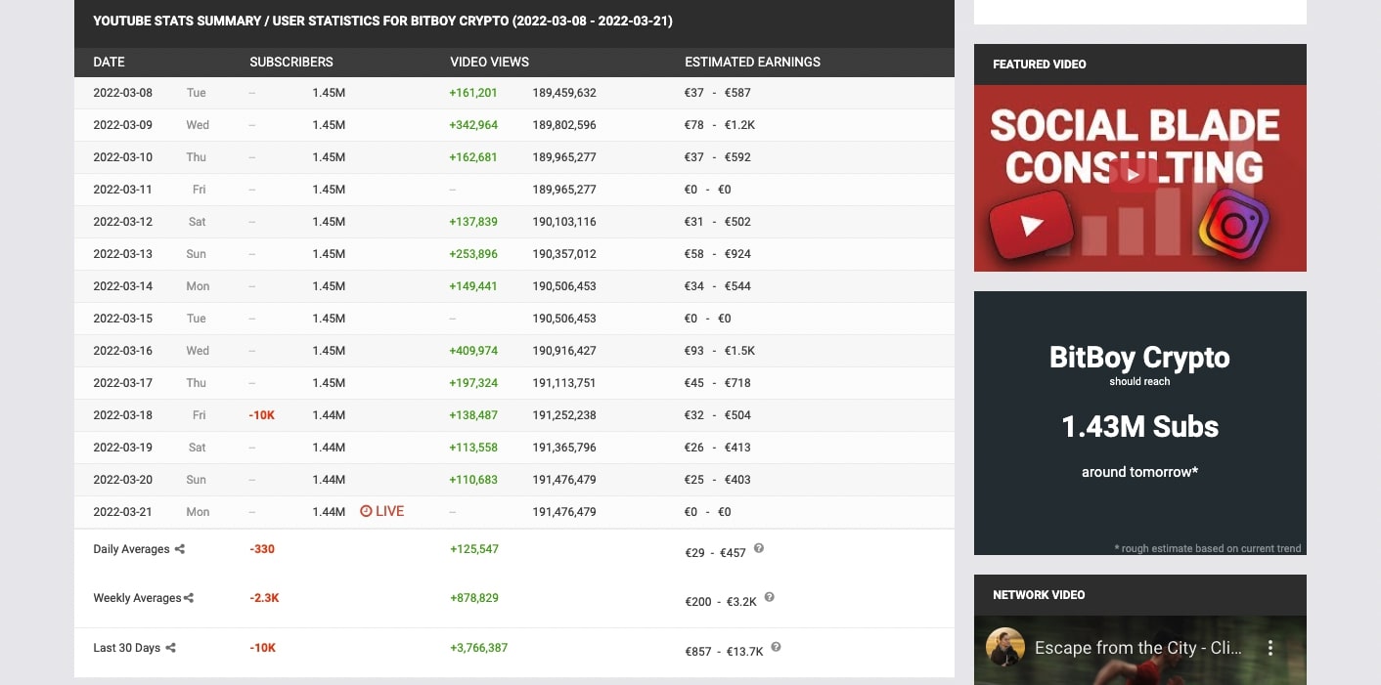Click the 189,965,277 total on 2022-03-10 row

pyautogui.click(x=564, y=157)
